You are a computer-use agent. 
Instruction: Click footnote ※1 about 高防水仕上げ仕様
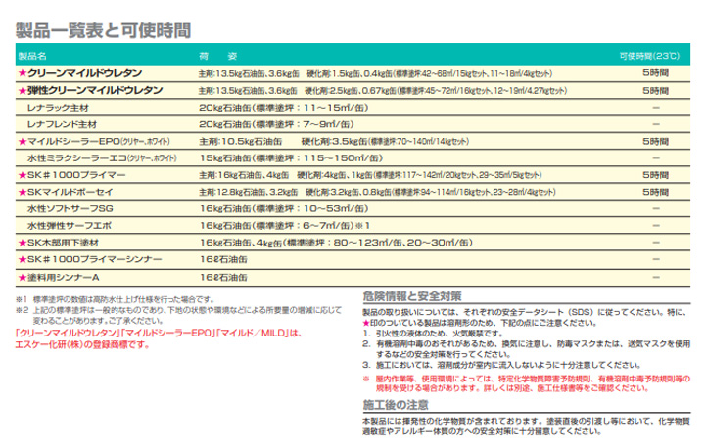pyautogui.click(x=116, y=299)
